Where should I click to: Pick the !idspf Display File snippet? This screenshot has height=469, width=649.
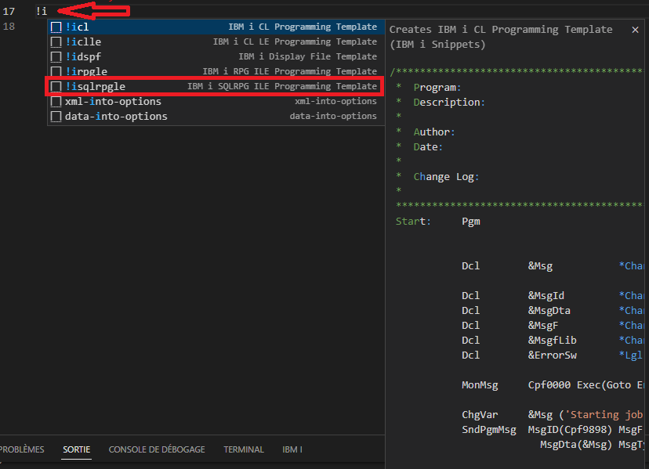pyautogui.click(x=216, y=56)
